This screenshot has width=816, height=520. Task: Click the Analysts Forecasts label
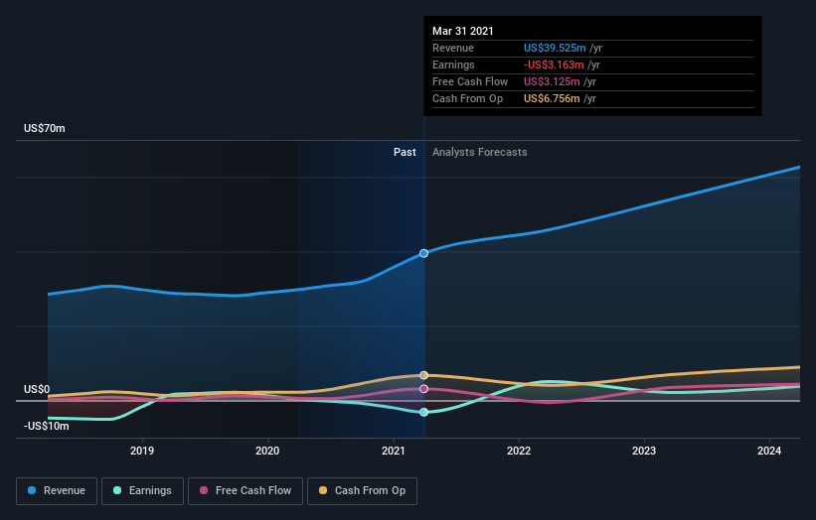(x=479, y=152)
